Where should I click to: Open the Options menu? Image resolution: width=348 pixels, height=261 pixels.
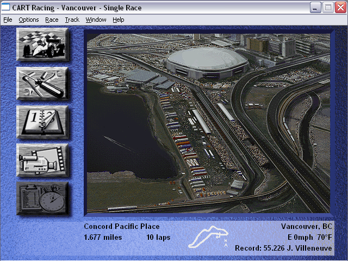(x=29, y=20)
